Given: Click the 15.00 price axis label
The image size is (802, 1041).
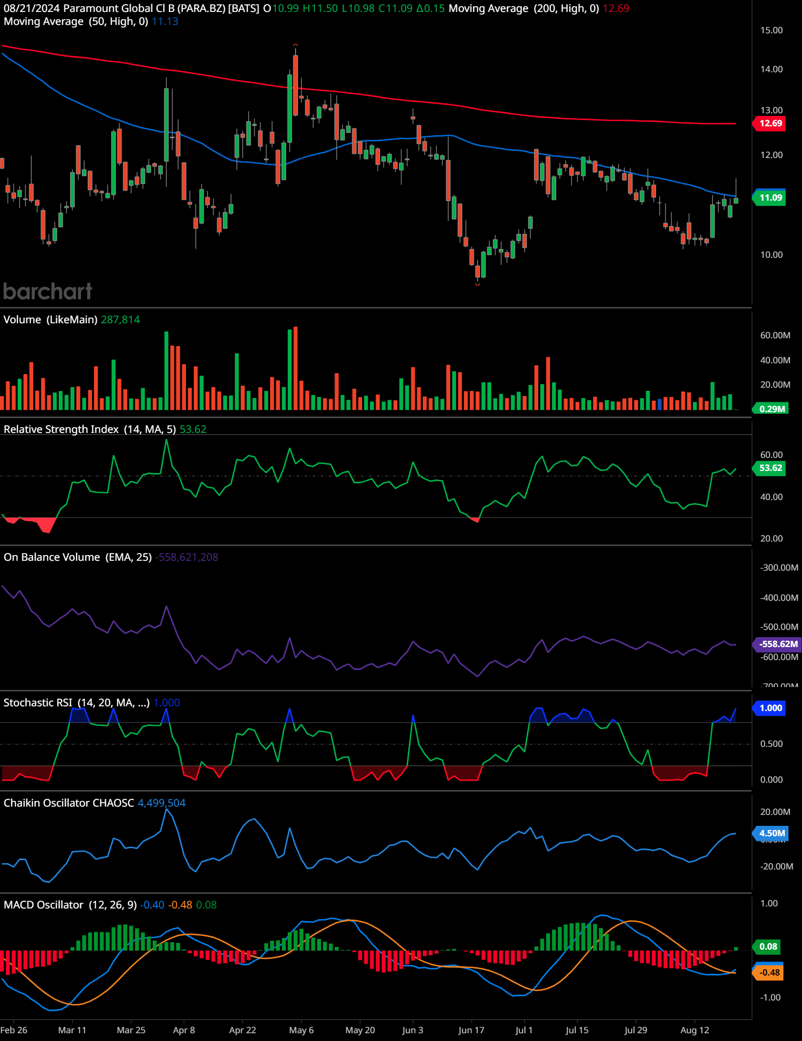Looking at the screenshot, I should tap(771, 31).
